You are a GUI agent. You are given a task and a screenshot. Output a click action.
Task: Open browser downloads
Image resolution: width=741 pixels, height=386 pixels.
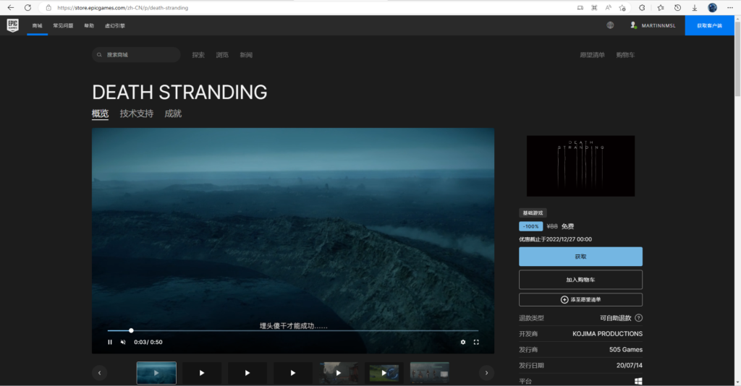pyautogui.click(x=695, y=7)
